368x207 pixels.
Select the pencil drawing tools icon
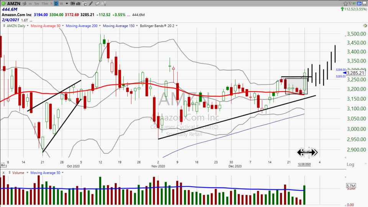tap(91, 3)
